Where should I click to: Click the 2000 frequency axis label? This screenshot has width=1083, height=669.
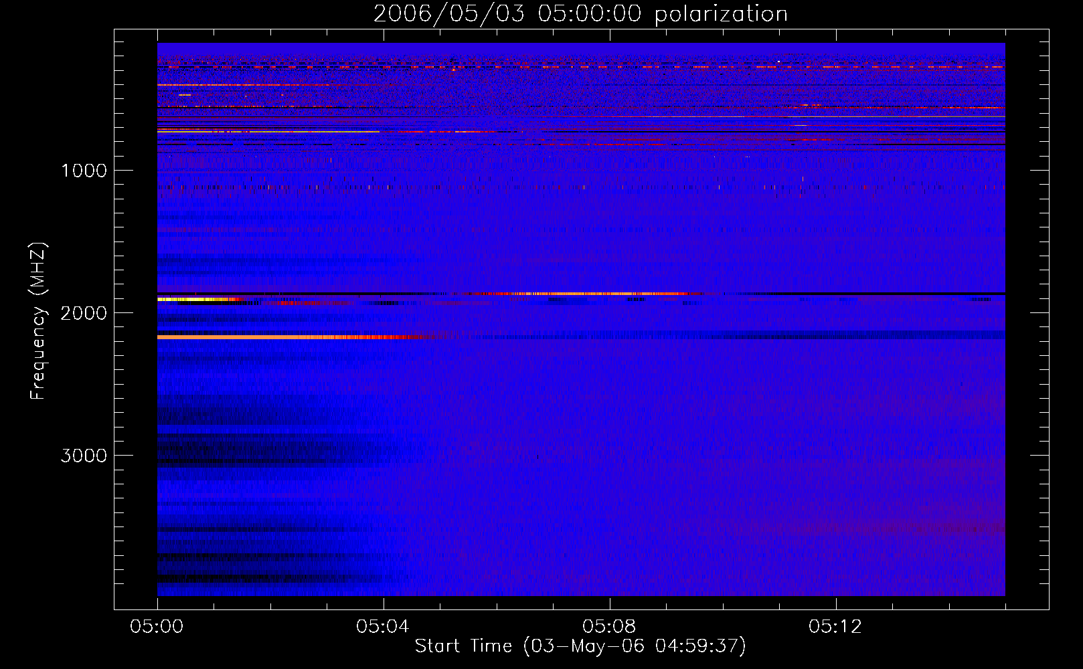[84, 313]
